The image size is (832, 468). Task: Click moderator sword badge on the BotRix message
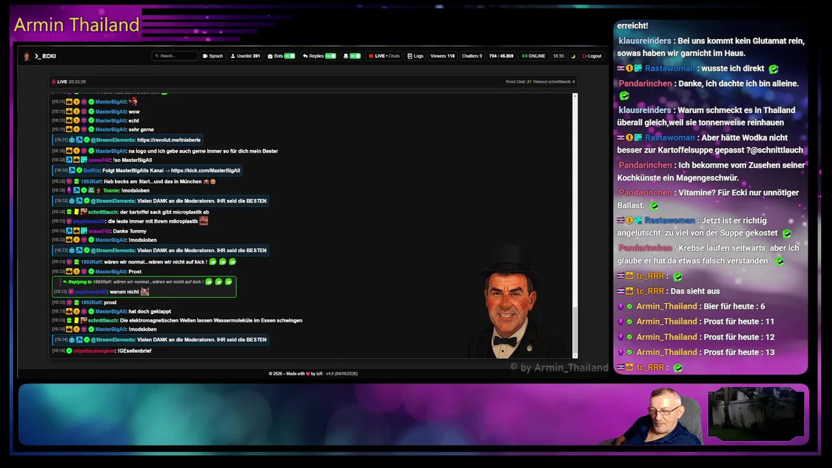[71, 170]
